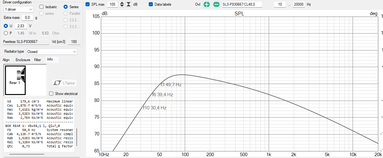
Task: Click the f3 49,7 Hz data label
Action: point(171,85)
